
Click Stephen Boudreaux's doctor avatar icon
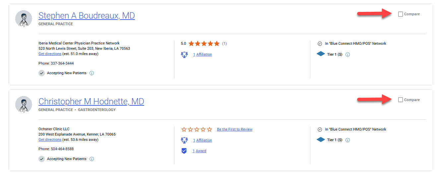click(24, 19)
